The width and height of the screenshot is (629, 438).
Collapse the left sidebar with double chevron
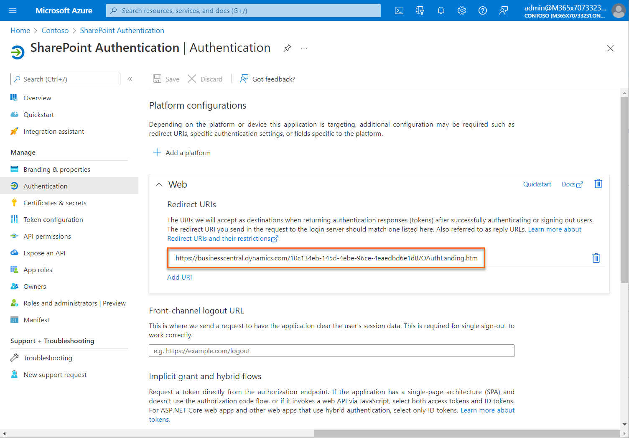point(130,79)
